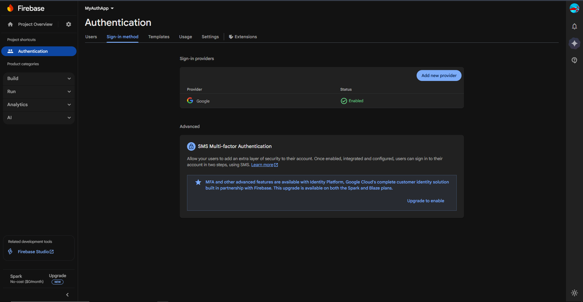The height and width of the screenshot is (302, 583).
Task: Open Gemini sparkle assistant icon
Action: pos(574,43)
